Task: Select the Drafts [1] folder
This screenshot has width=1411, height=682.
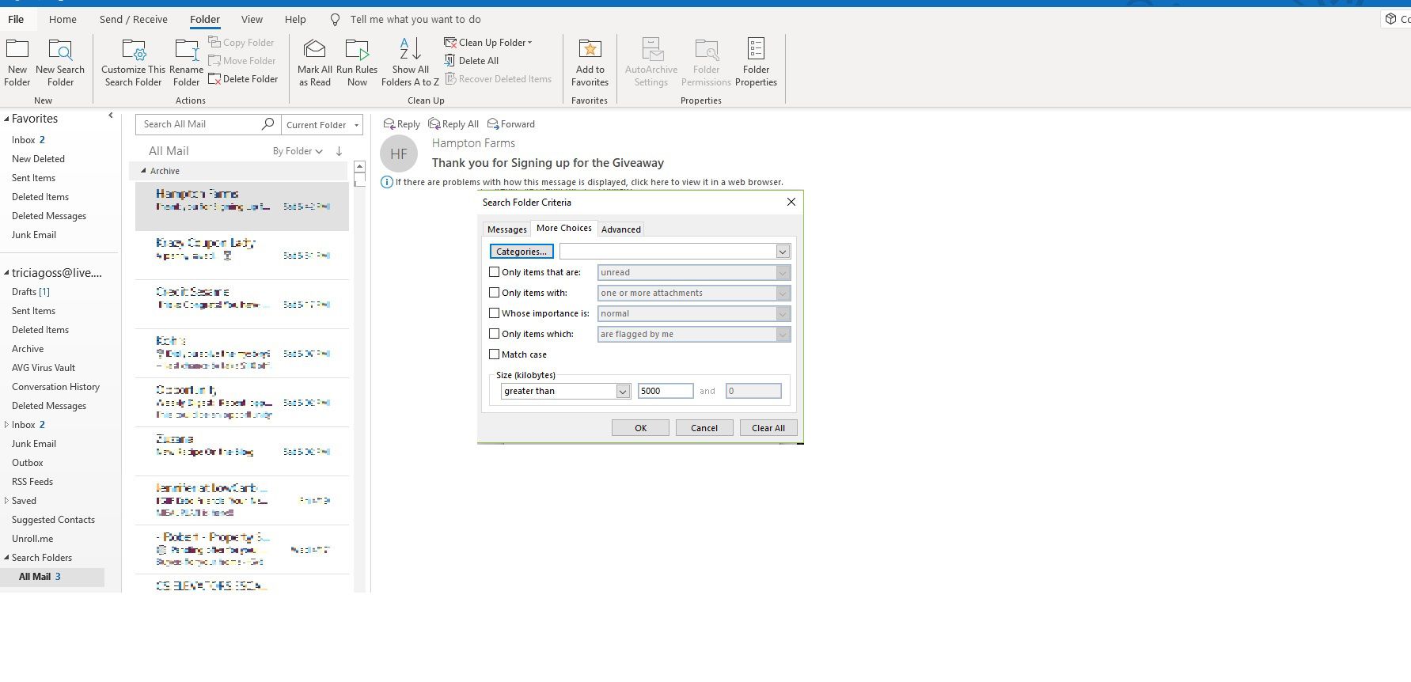Action: pyautogui.click(x=31, y=292)
